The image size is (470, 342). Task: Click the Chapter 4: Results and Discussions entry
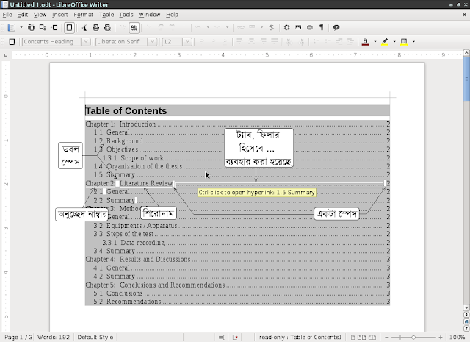pos(237,259)
